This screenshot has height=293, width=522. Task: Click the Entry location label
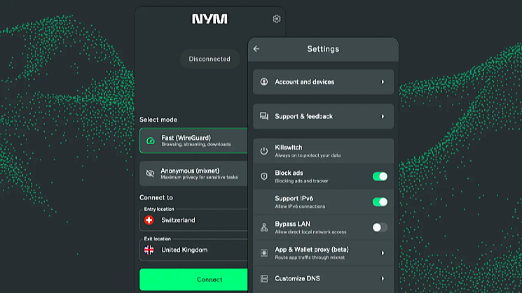[159, 209]
